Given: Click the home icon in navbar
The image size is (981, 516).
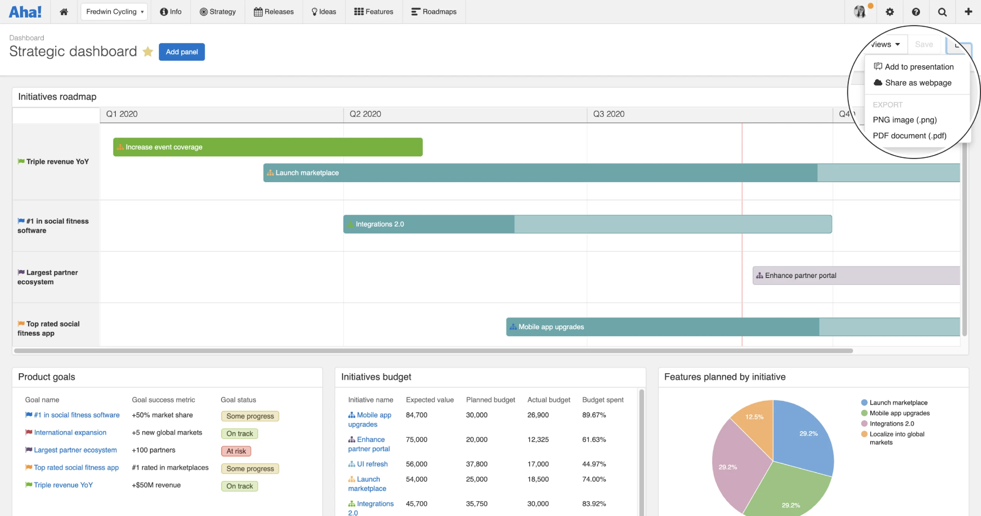Looking at the screenshot, I should (x=64, y=12).
